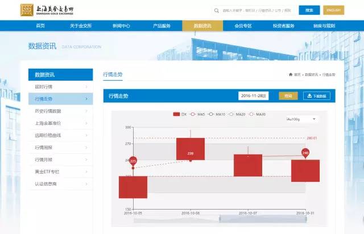Click the 2016-10-31 red candlestick
Image resolution: width=364 pixels, height=234 pixels.
(x=305, y=171)
